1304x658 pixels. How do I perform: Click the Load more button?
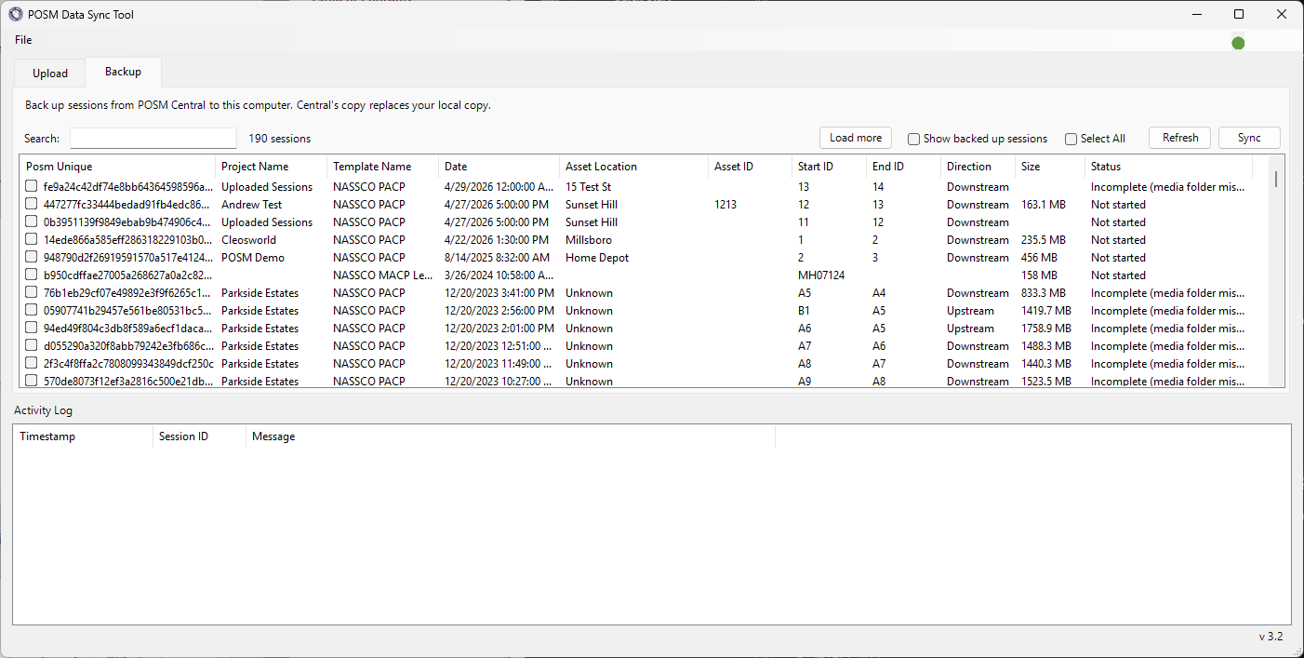coord(856,138)
